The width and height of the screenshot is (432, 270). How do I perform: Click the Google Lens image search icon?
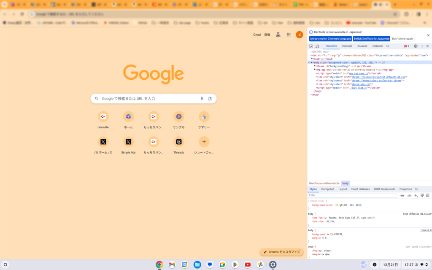[210, 99]
